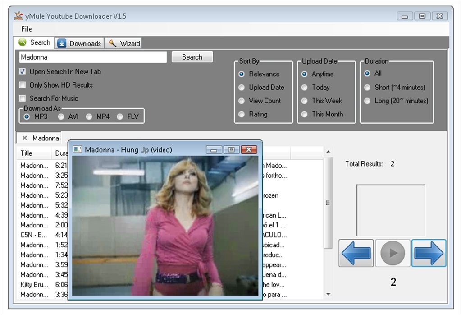The width and height of the screenshot is (461, 315).
Task: Select the result row with duration 4:39
Action: pos(43,215)
